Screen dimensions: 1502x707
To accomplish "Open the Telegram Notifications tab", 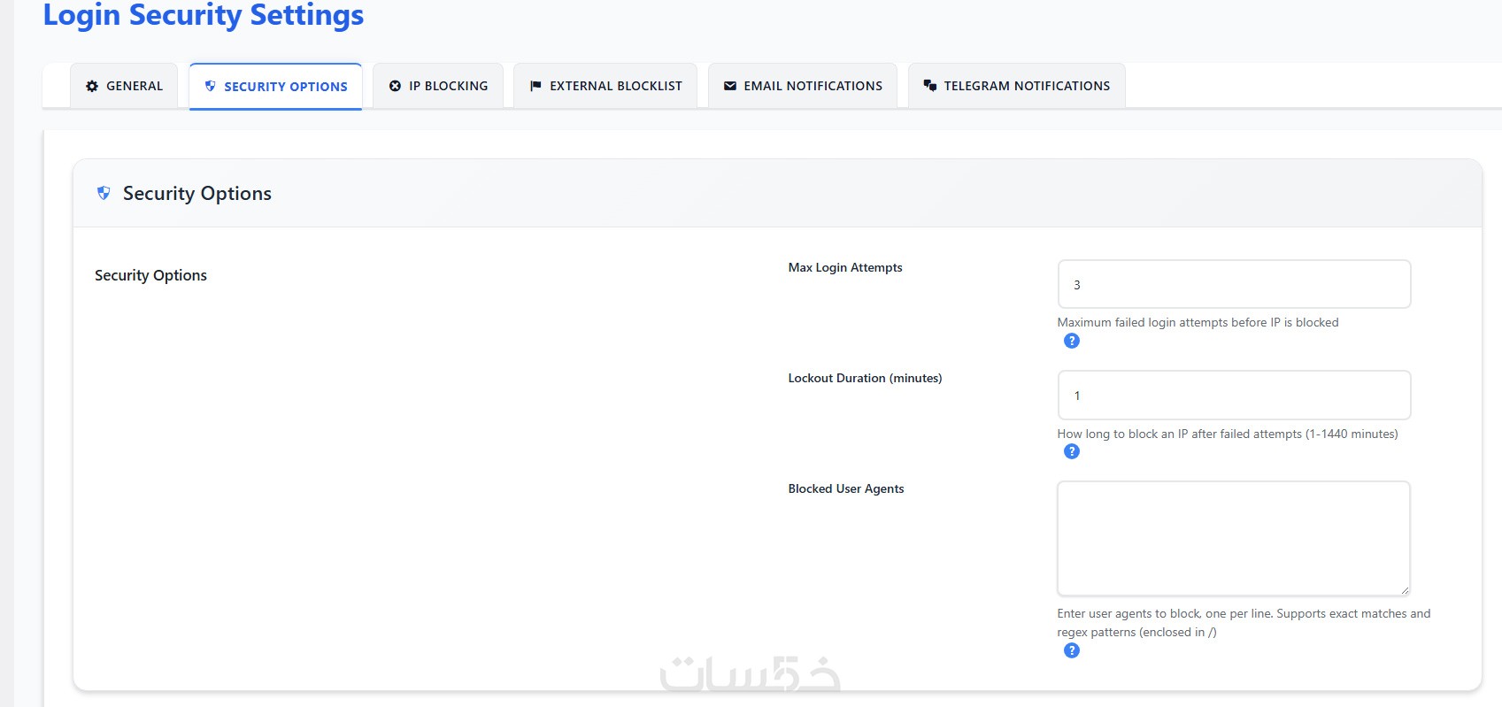I will click(x=1017, y=86).
